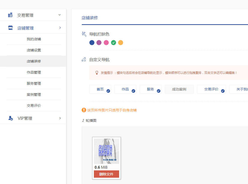Click the pencil icon beside 自定义导航
The width and height of the screenshot is (248, 184).
click(84, 59)
